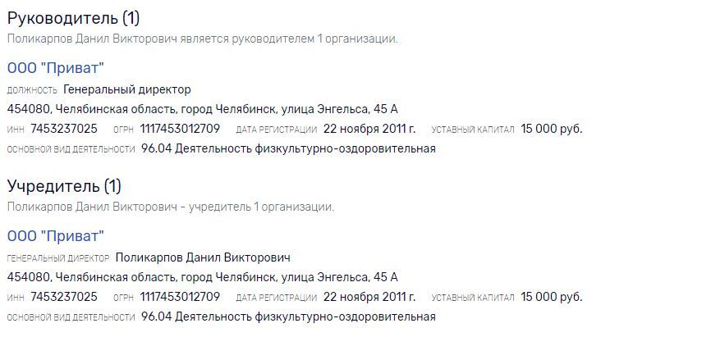711x337 pixels.
Task: Click ОГРН 1117453012709 in Учредитель section
Action: tap(180, 297)
